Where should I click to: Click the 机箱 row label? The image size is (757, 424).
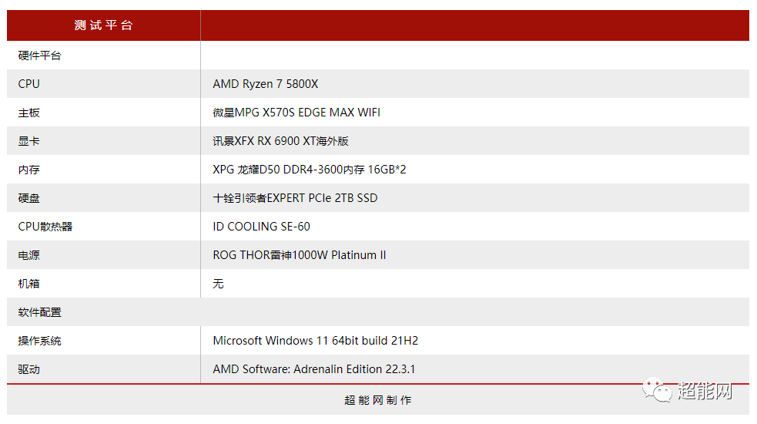click(29, 284)
